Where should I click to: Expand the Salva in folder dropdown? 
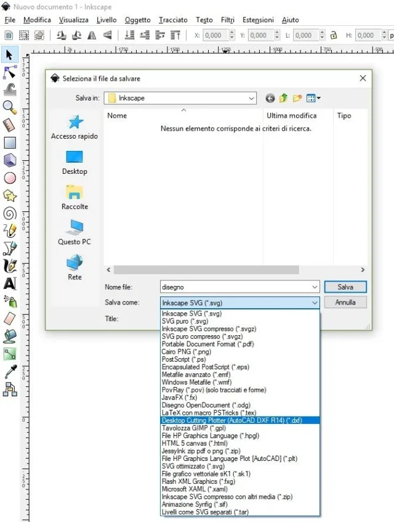click(251, 98)
